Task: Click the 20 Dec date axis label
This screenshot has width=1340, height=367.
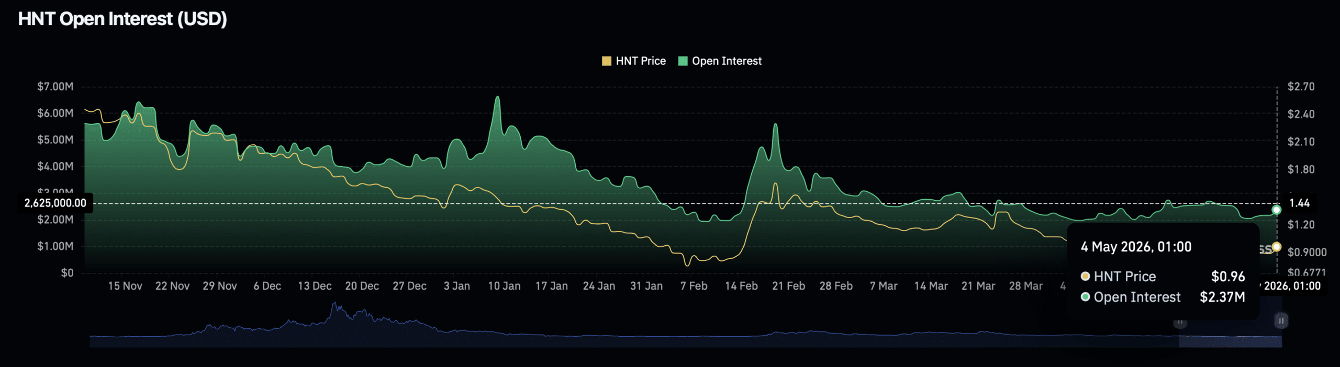Action: 362,286
